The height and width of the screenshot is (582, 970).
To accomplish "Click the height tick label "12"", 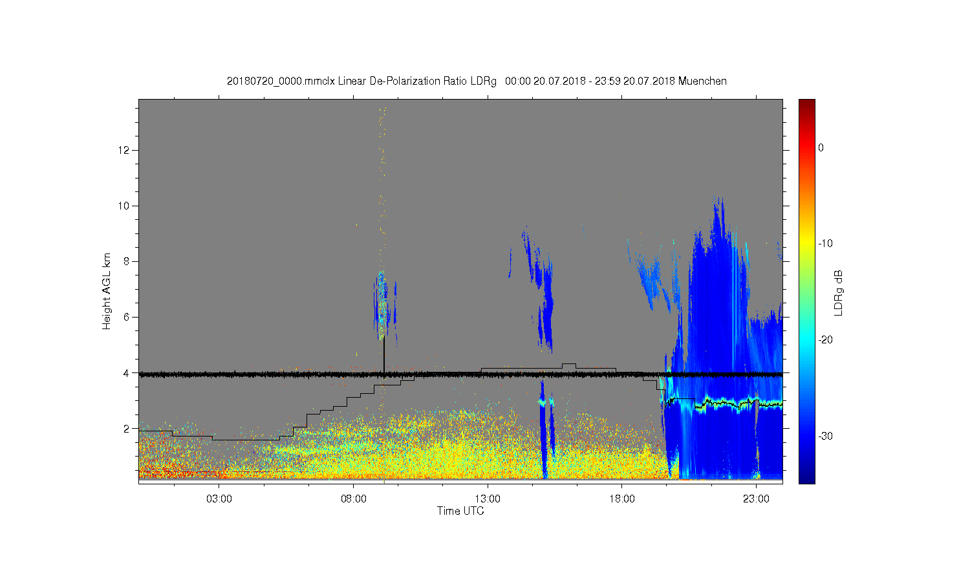I will tap(125, 150).
